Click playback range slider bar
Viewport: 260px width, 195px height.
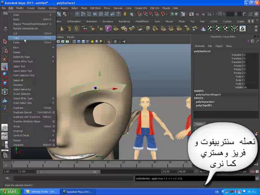(x=68, y=172)
